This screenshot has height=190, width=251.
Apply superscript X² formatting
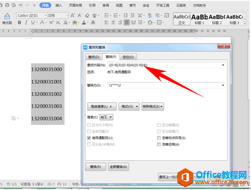click(51, 23)
